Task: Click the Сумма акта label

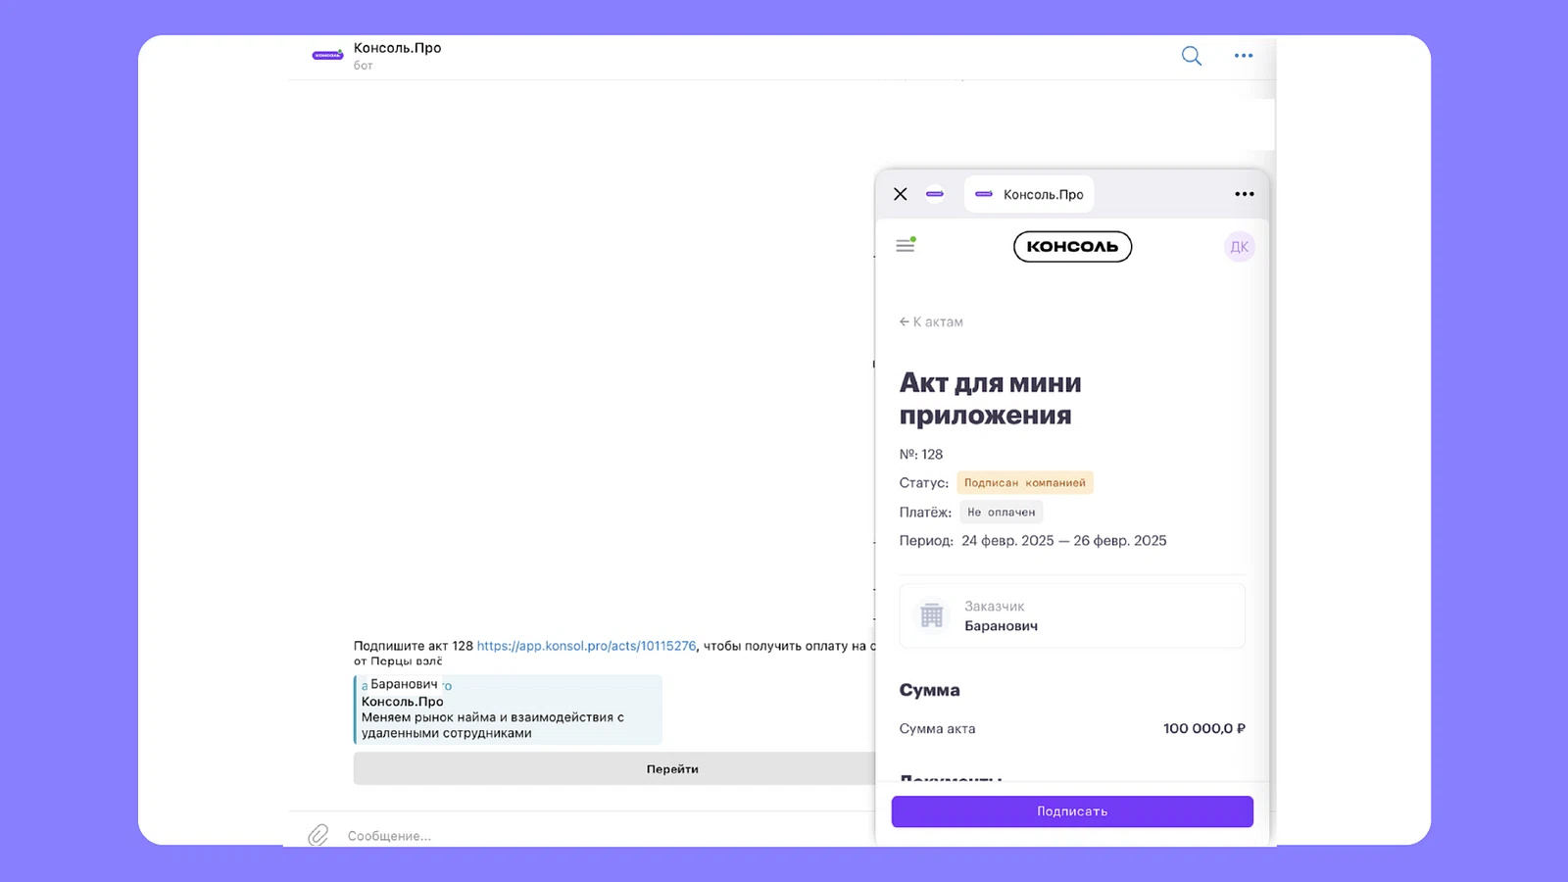Action: coord(937,729)
